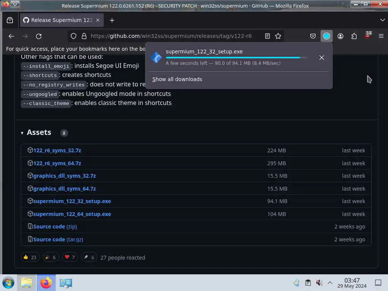
Task: Click Show all downloads
Action: (177, 79)
